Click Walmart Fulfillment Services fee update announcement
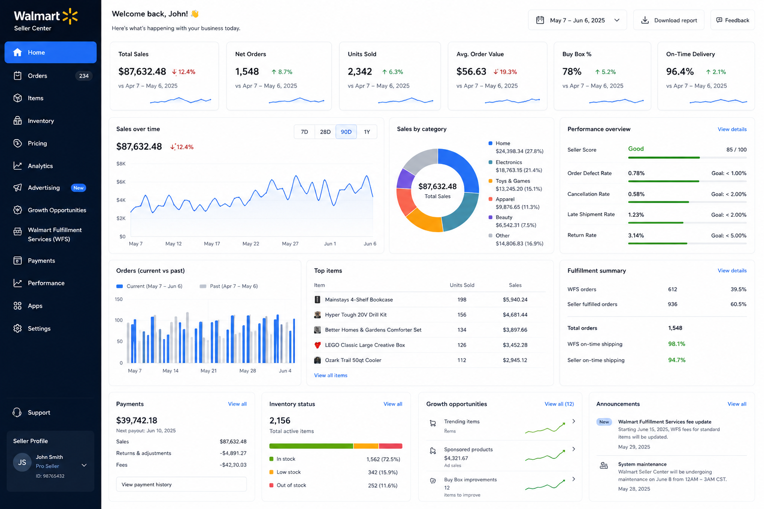The width and height of the screenshot is (764, 509). tap(671, 434)
